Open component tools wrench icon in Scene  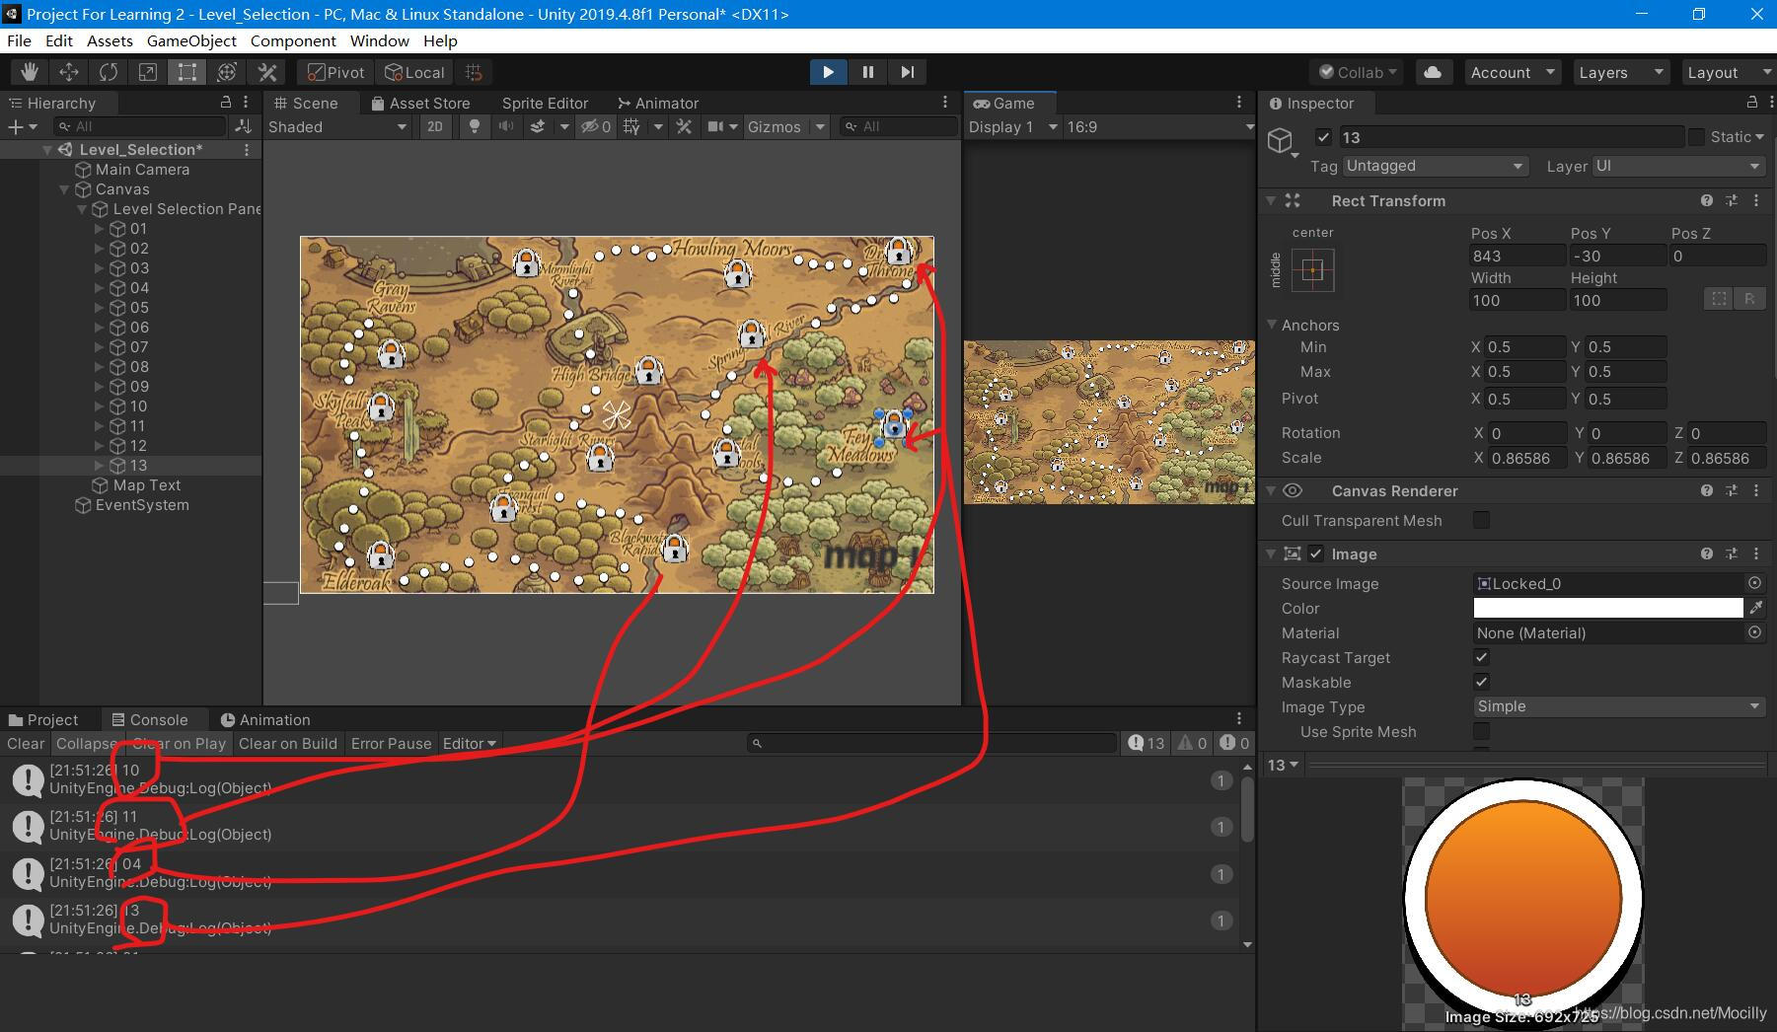(x=684, y=126)
